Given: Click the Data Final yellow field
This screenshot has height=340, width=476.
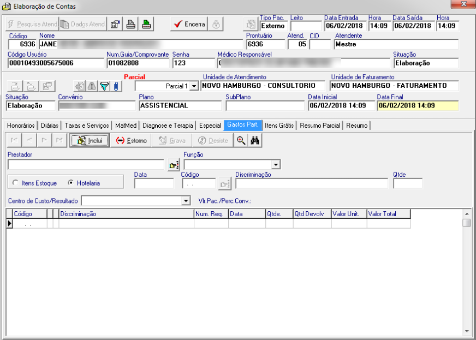Looking at the screenshot, I should click(418, 106).
